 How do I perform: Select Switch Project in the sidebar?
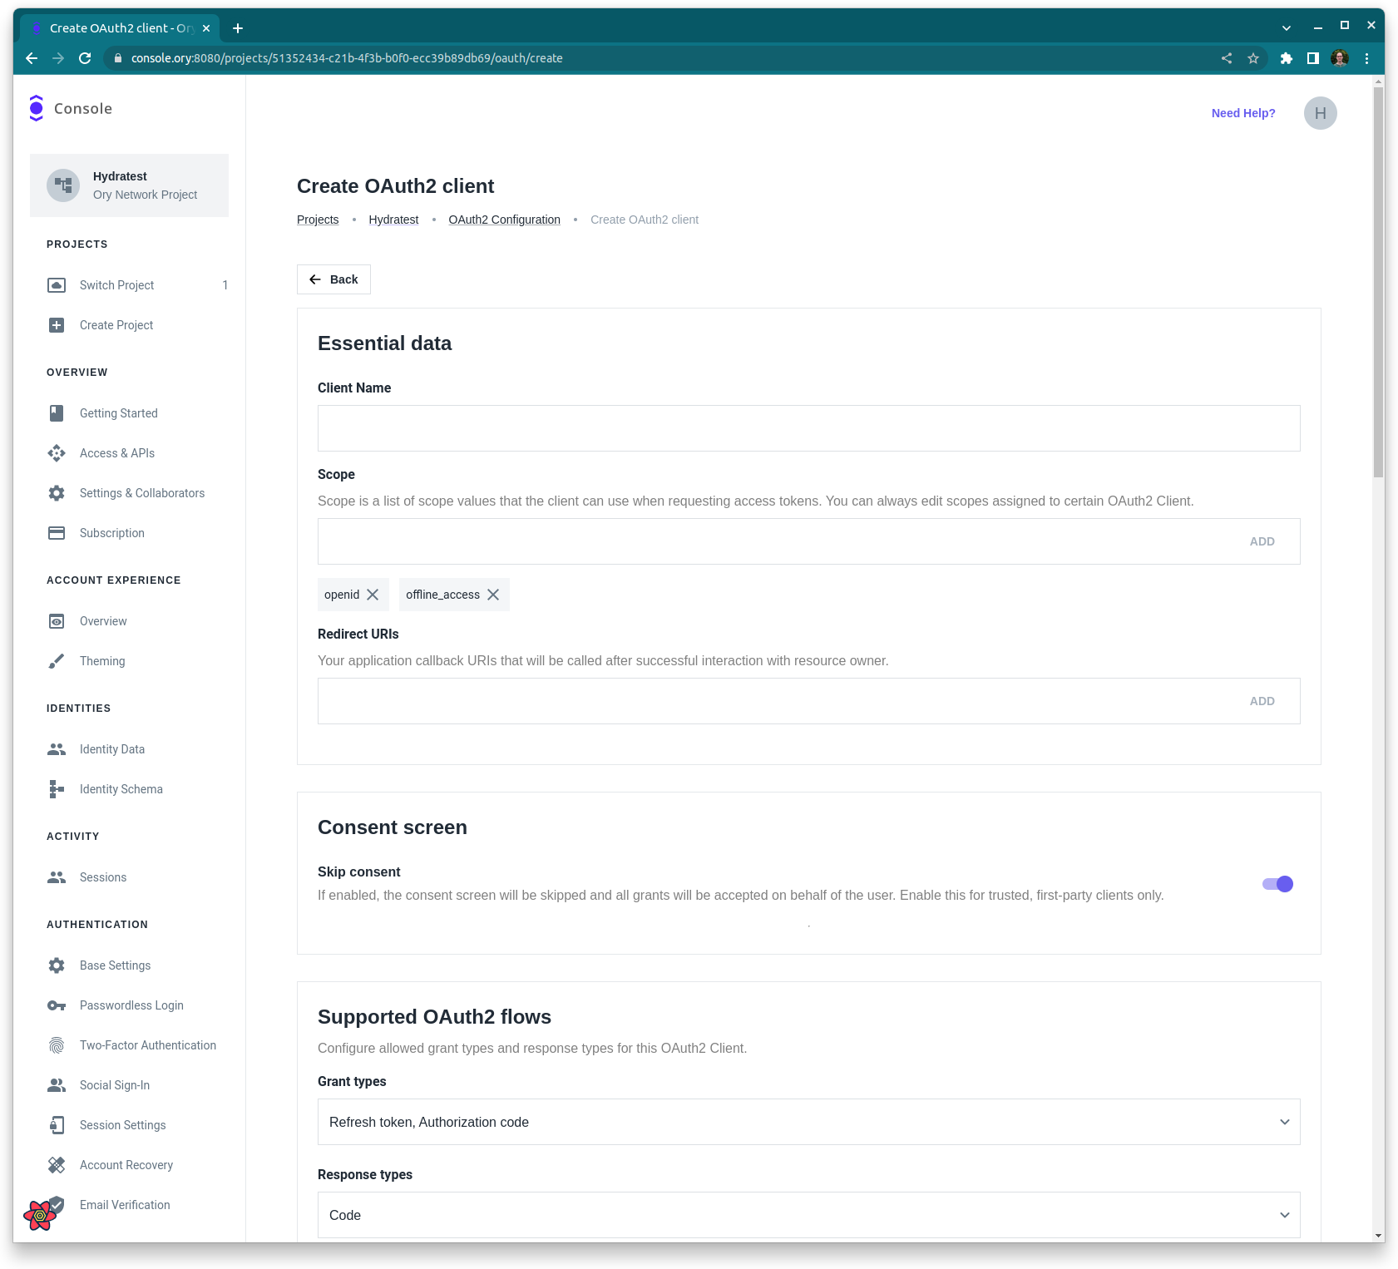(116, 284)
